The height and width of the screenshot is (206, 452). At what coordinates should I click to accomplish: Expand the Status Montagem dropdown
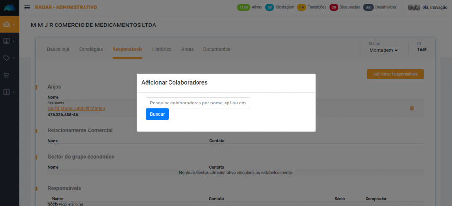[384, 50]
